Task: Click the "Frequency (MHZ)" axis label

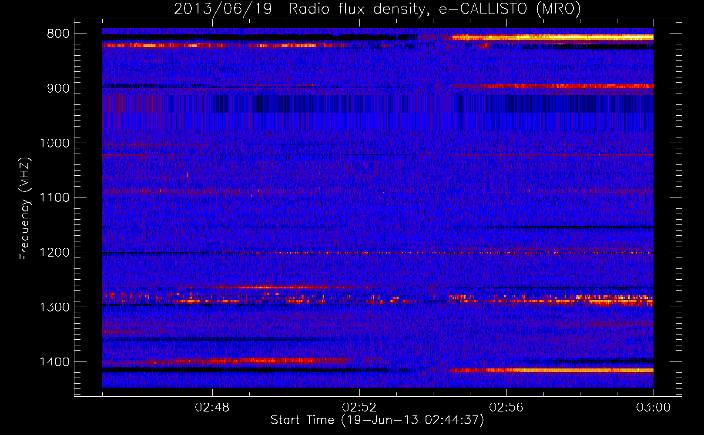Action: (25, 209)
